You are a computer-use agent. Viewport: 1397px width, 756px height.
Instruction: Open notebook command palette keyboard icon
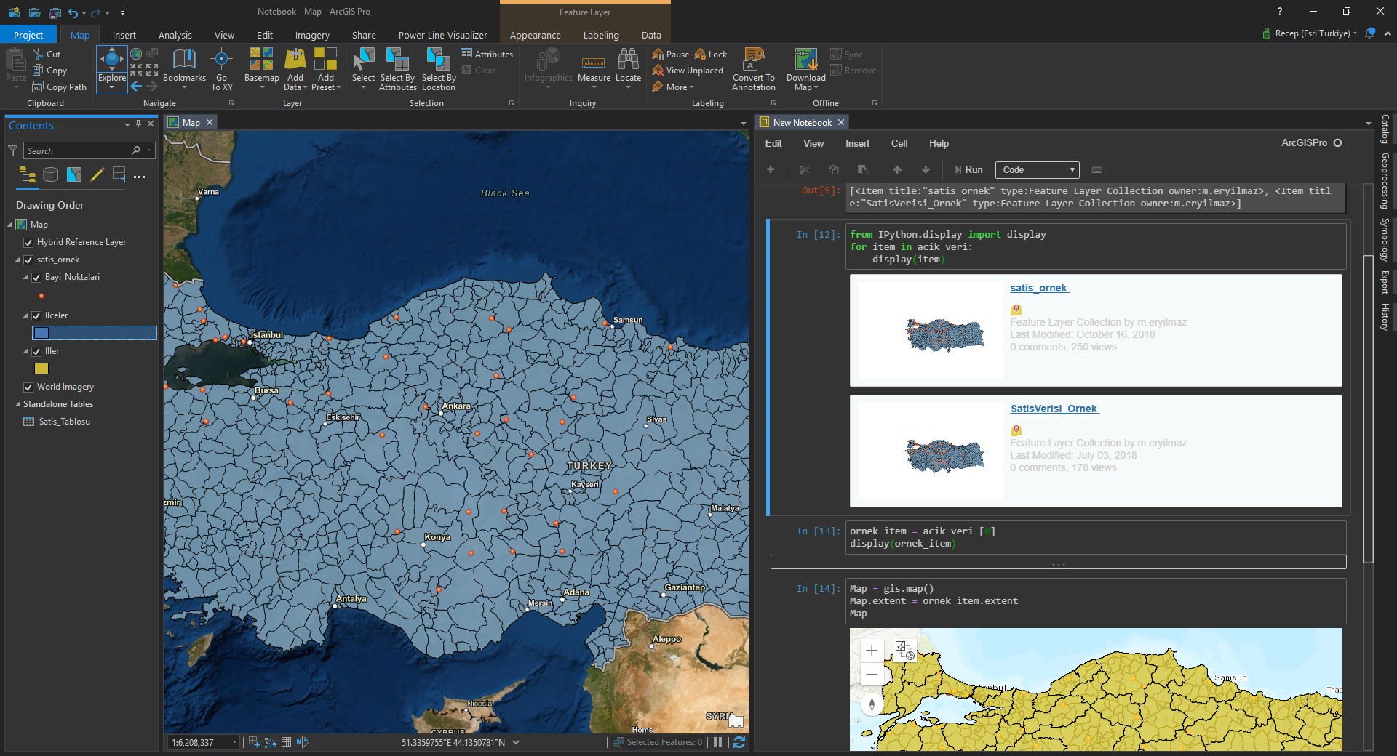click(x=1097, y=170)
